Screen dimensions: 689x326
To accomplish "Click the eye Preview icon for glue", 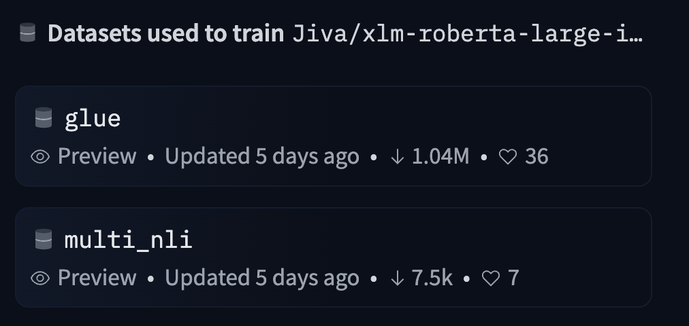I will (x=40, y=157).
